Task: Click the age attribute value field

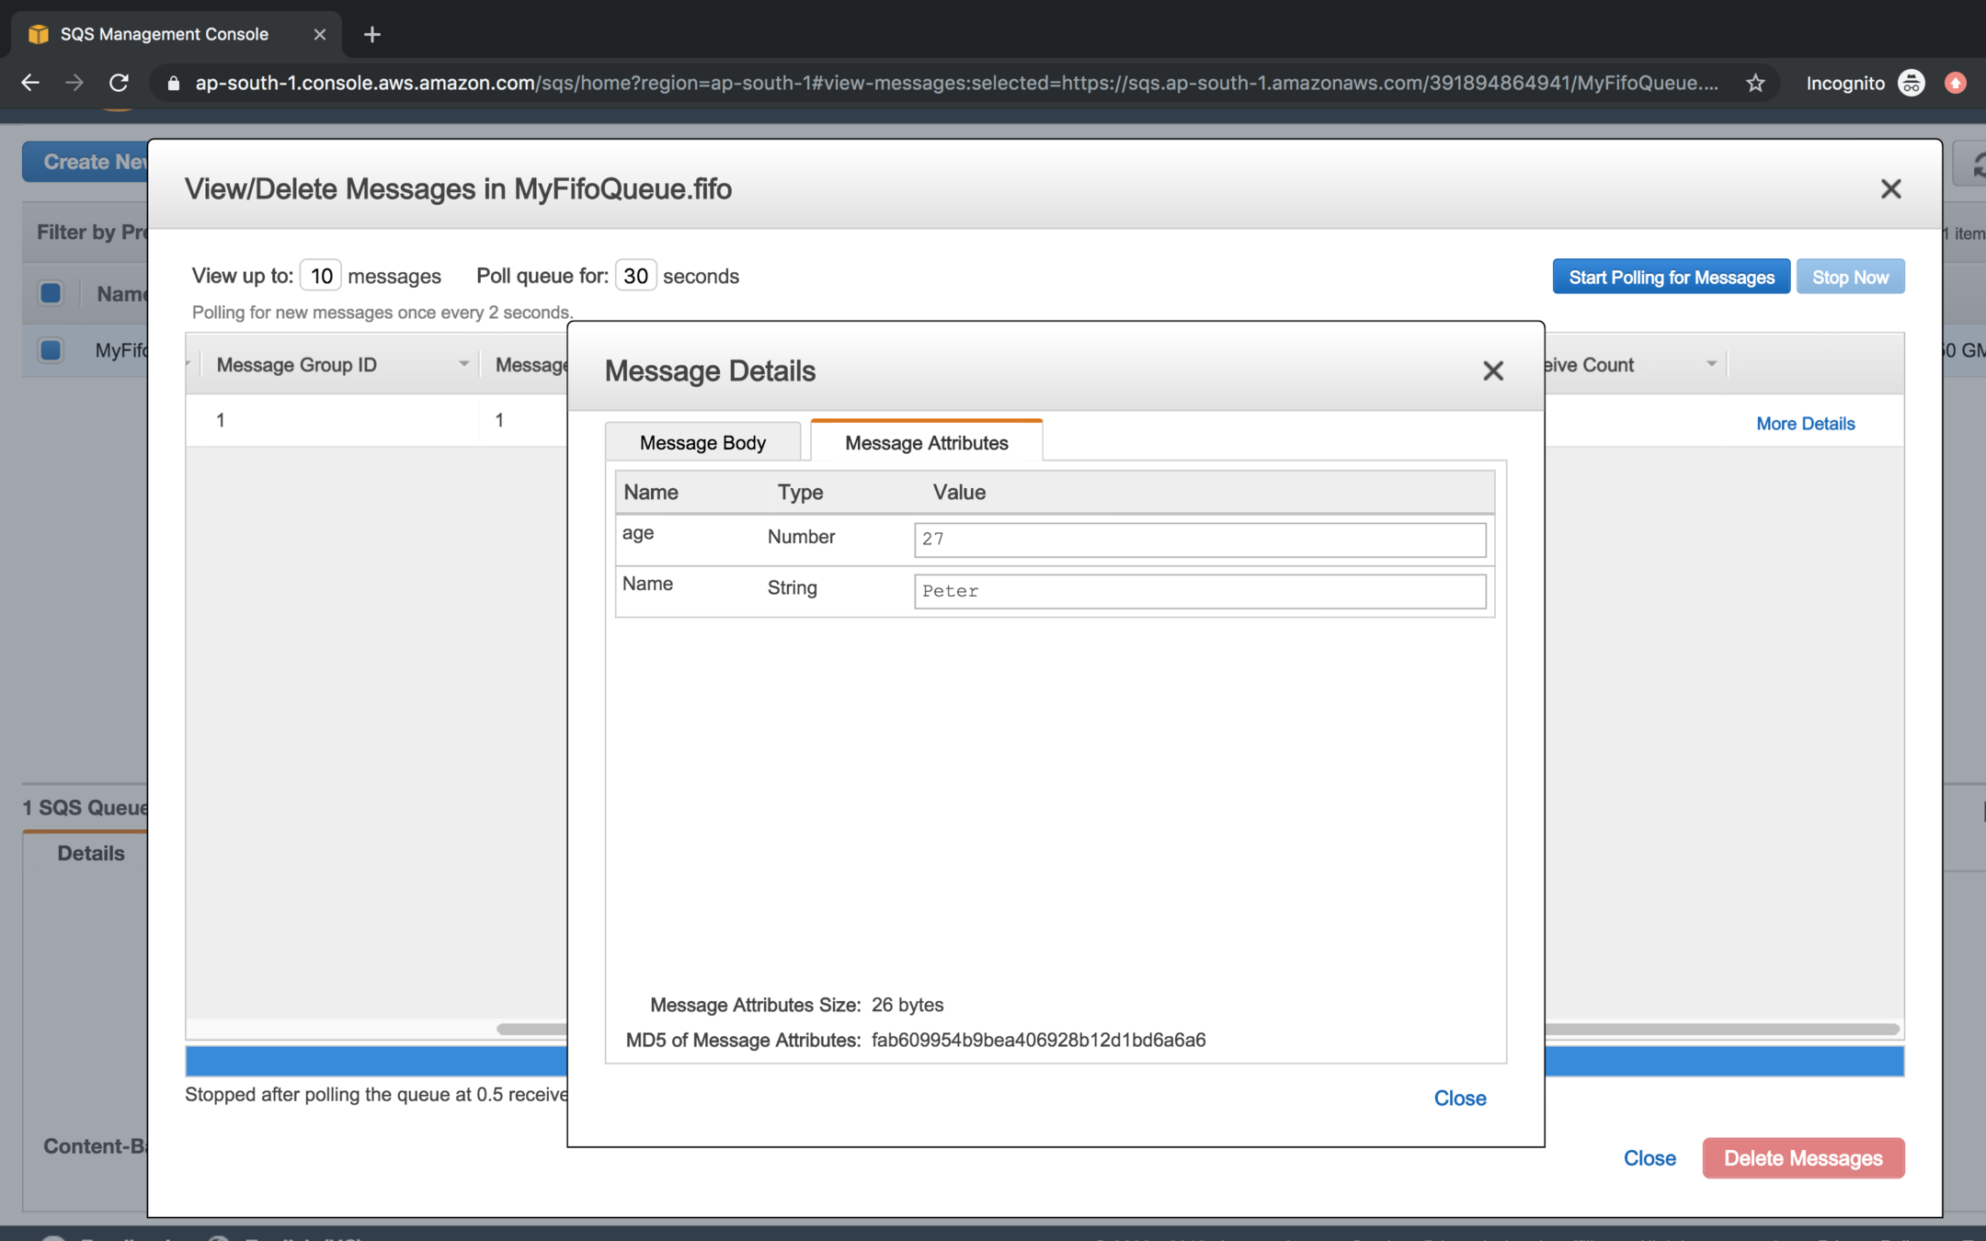Action: (1199, 540)
